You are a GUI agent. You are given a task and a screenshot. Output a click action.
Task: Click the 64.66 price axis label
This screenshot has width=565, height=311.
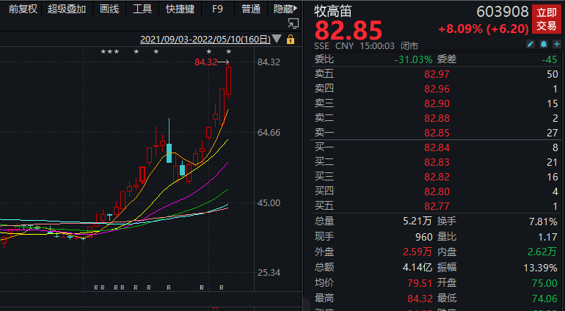click(269, 133)
